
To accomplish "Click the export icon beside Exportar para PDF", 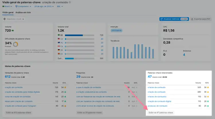I will click(x=192, y=19).
